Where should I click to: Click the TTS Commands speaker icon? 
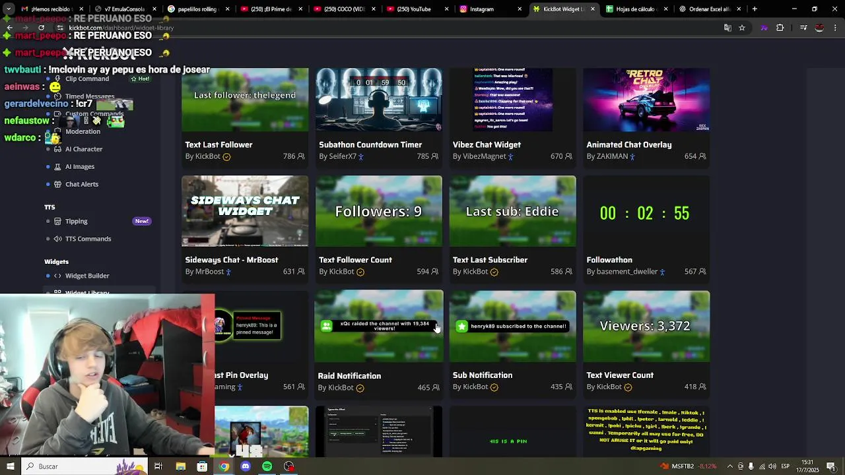[57, 239]
